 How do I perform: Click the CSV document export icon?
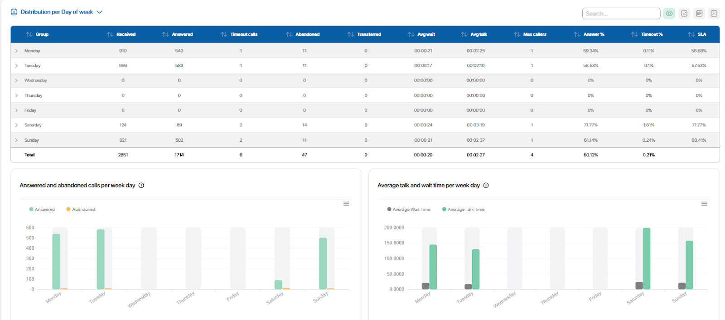[684, 14]
